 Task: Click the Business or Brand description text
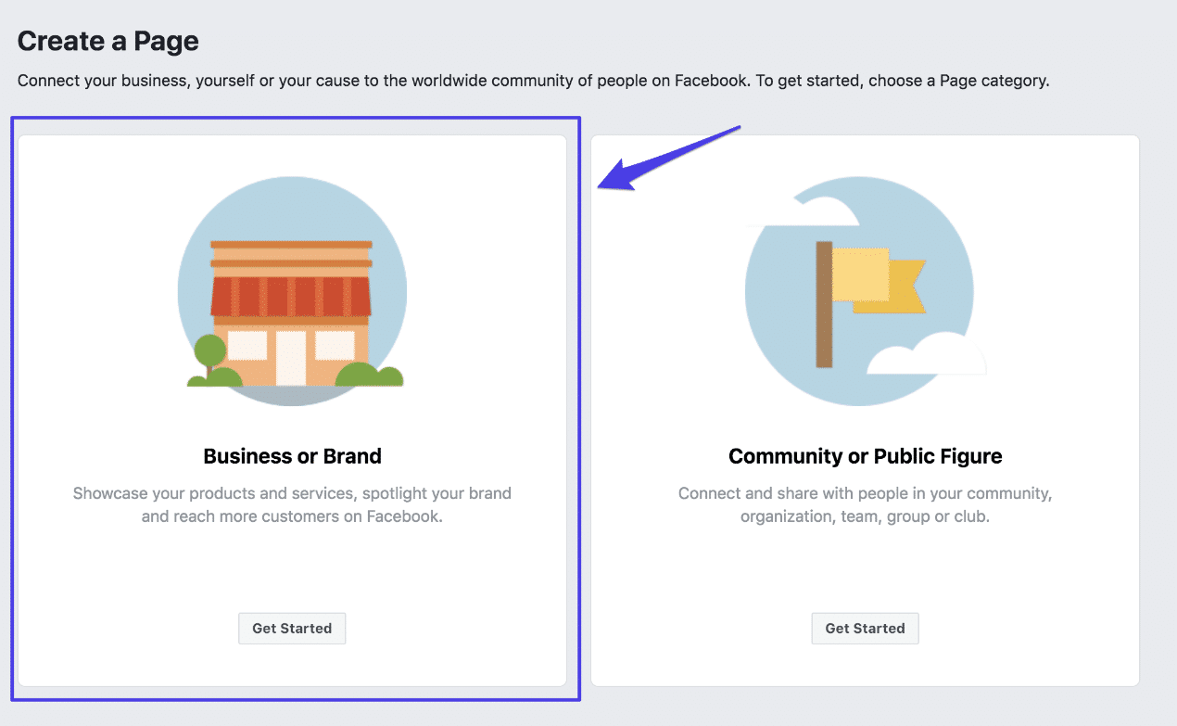coord(292,504)
